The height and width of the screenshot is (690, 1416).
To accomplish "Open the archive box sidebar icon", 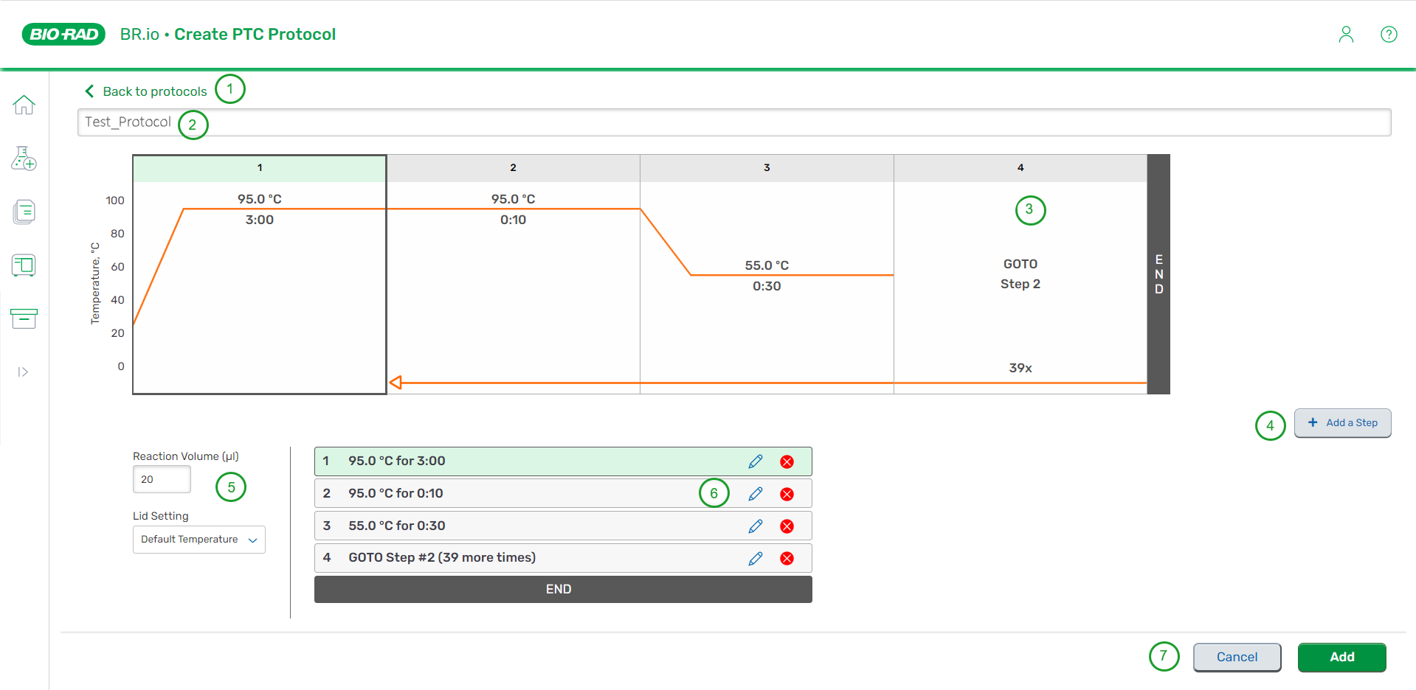I will (24, 318).
